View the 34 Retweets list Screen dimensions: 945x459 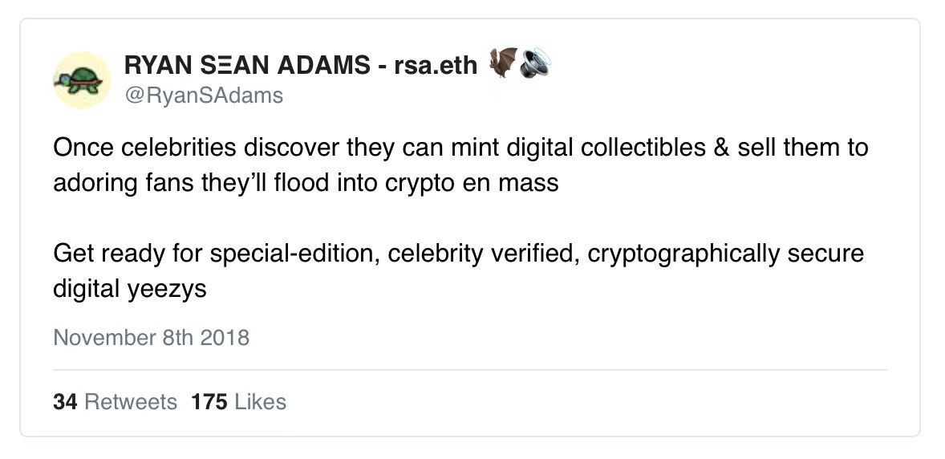115,401
